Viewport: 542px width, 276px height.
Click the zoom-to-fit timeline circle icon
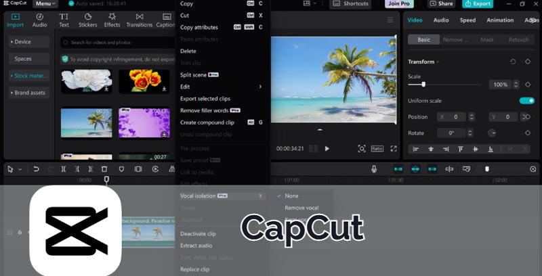point(533,169)
